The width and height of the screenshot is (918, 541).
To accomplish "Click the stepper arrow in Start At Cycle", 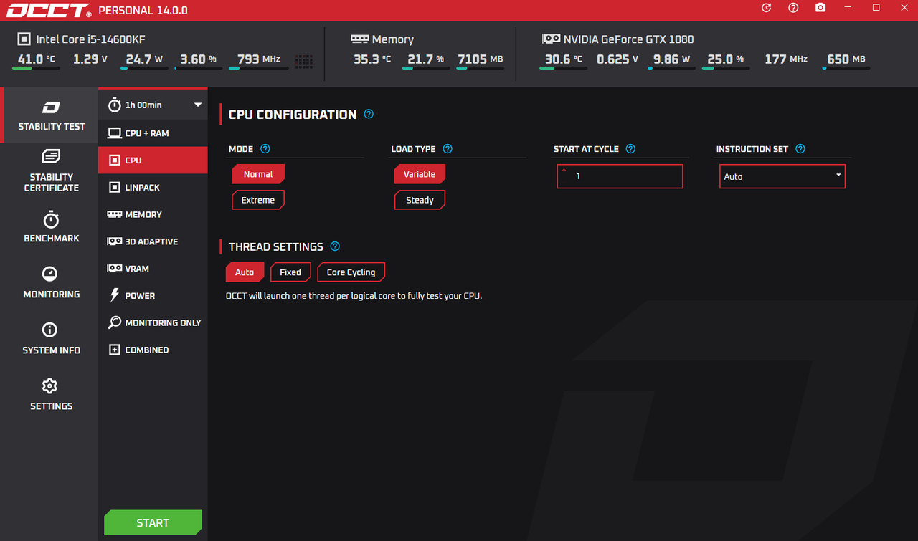I will tap(564, 171).
